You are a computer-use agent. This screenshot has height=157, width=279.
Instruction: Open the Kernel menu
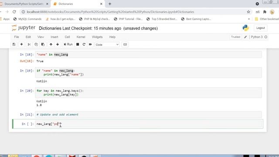[x=81, y=37]
